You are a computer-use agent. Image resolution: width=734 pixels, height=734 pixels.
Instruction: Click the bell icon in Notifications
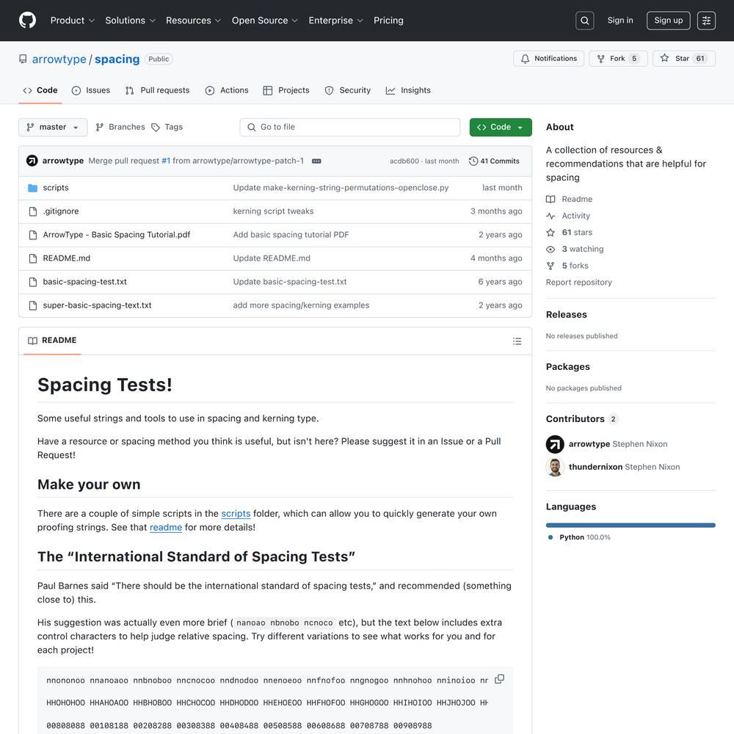pyautogui.click(x=526, y=59)
